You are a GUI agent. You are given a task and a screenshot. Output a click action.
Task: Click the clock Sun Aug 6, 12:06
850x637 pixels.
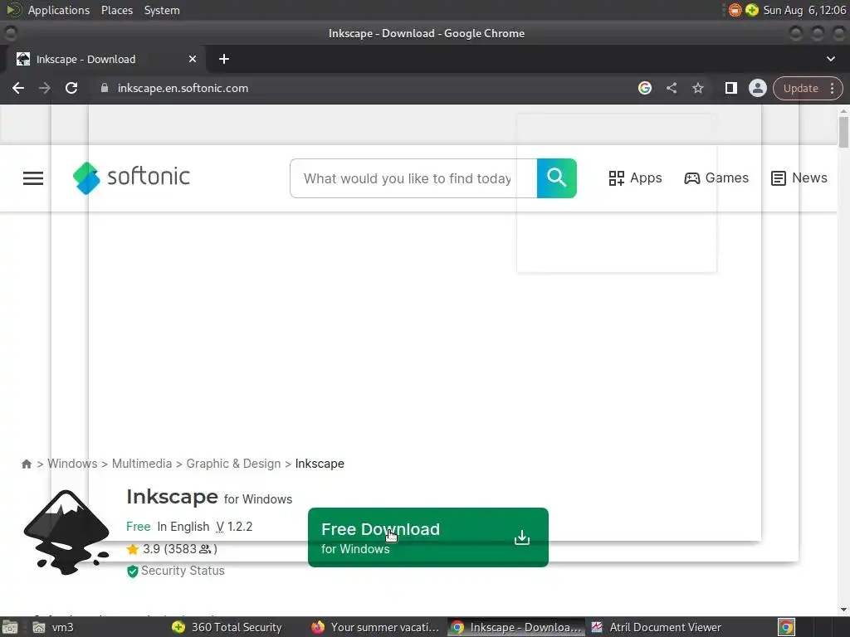804,10
